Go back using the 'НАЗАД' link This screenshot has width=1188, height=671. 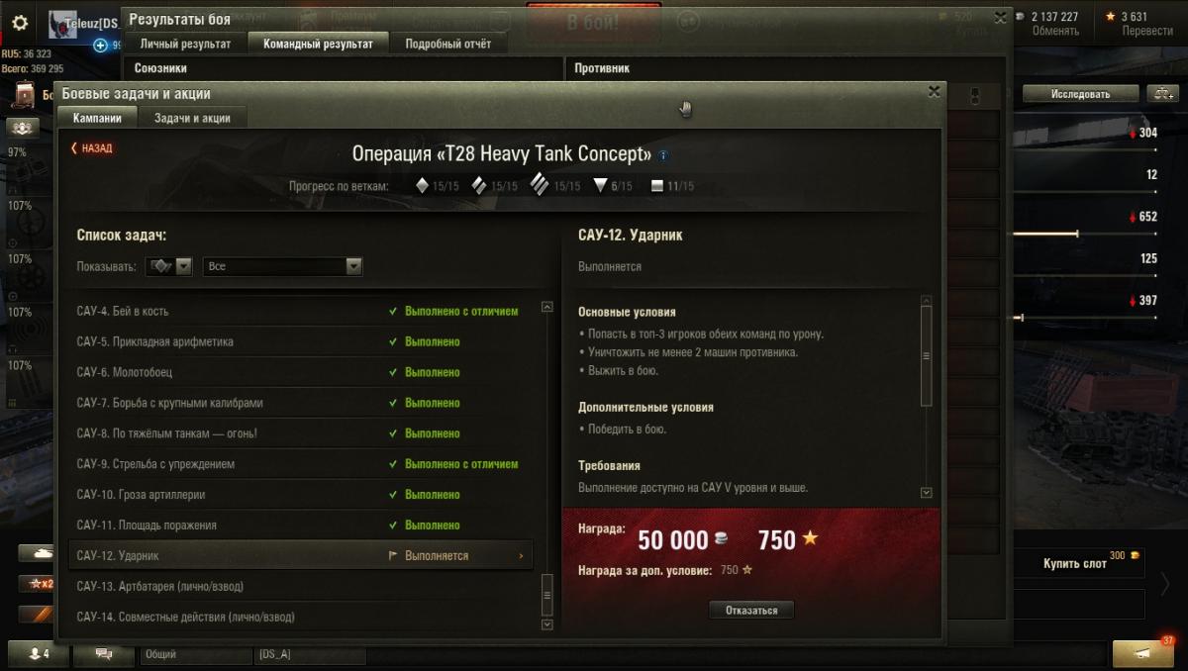point(92,148)
